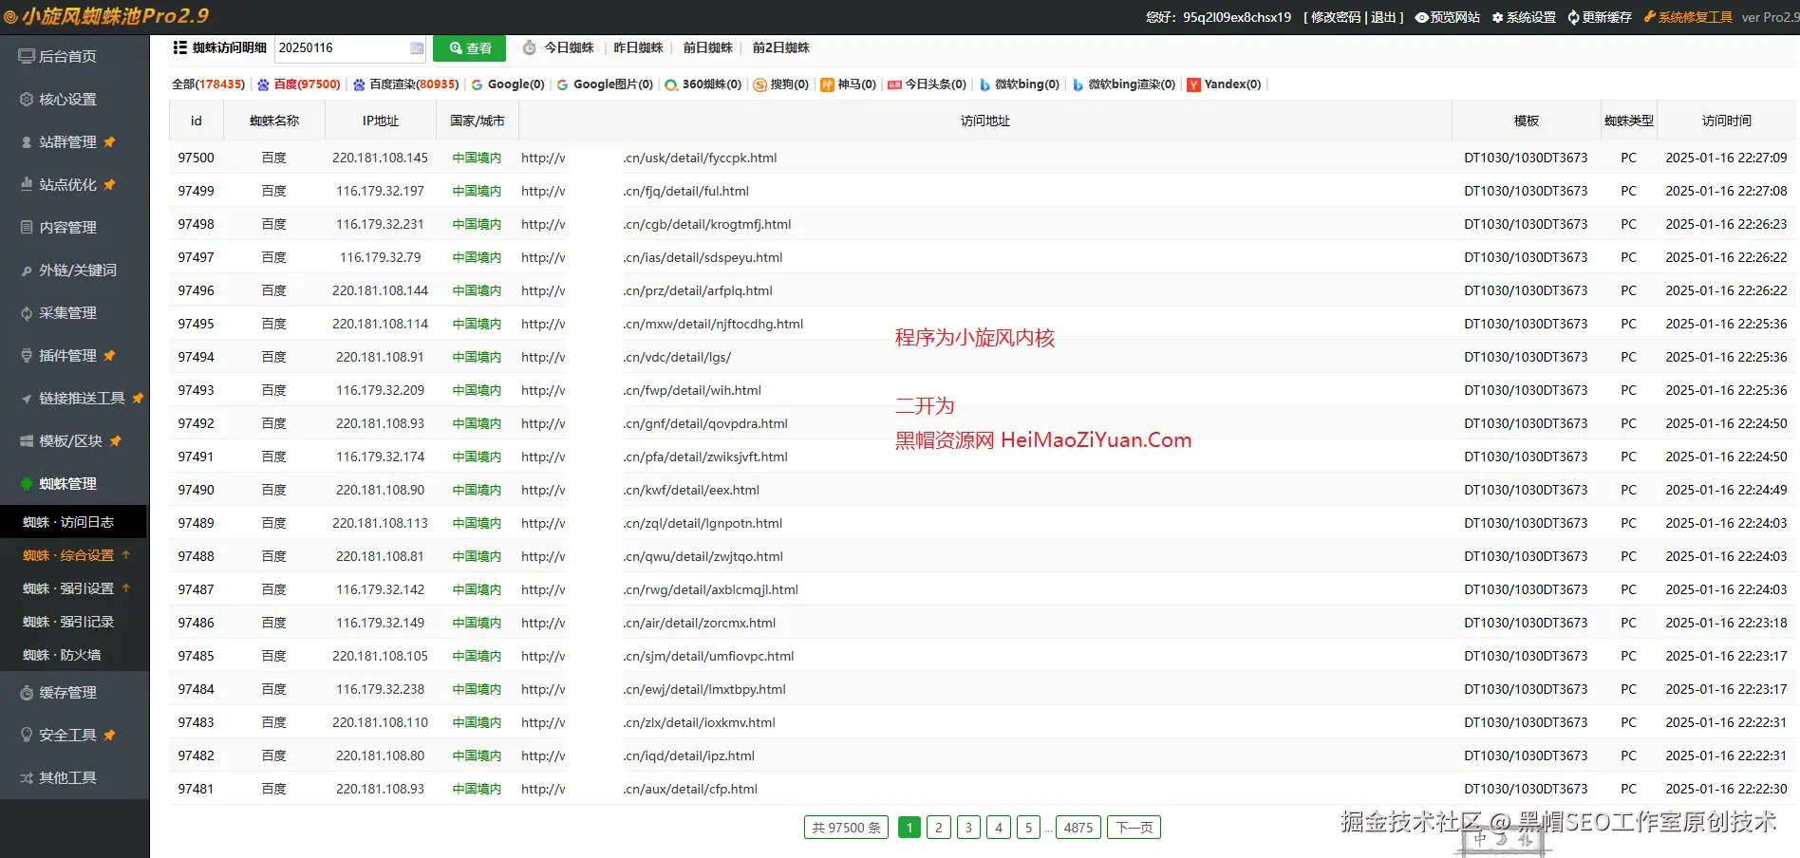Click the 更新缓存 header option
This screenshot has height=858, width=1800.
[1600, 17]
